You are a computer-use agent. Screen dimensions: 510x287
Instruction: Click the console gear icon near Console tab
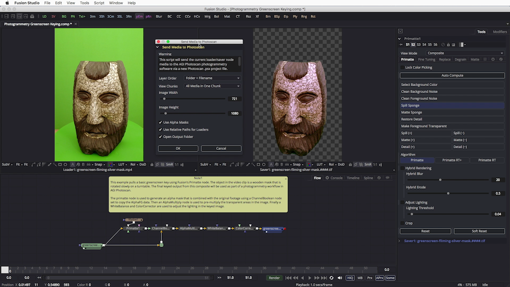pyautogui.click(x=327, y=178)
